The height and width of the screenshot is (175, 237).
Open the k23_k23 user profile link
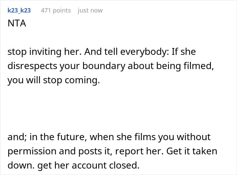pos(19,10)
